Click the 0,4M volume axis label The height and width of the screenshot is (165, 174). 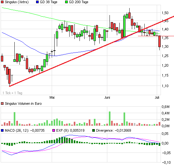[165, 113]
